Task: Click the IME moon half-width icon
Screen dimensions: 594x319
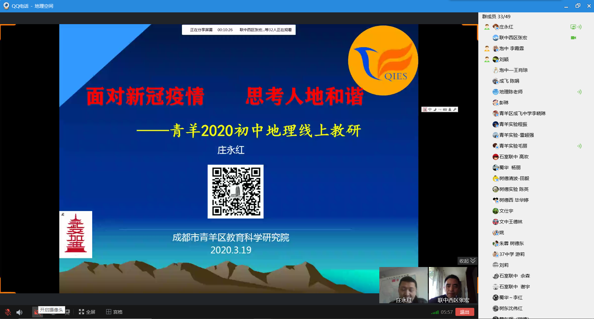Action: [435, 110]
